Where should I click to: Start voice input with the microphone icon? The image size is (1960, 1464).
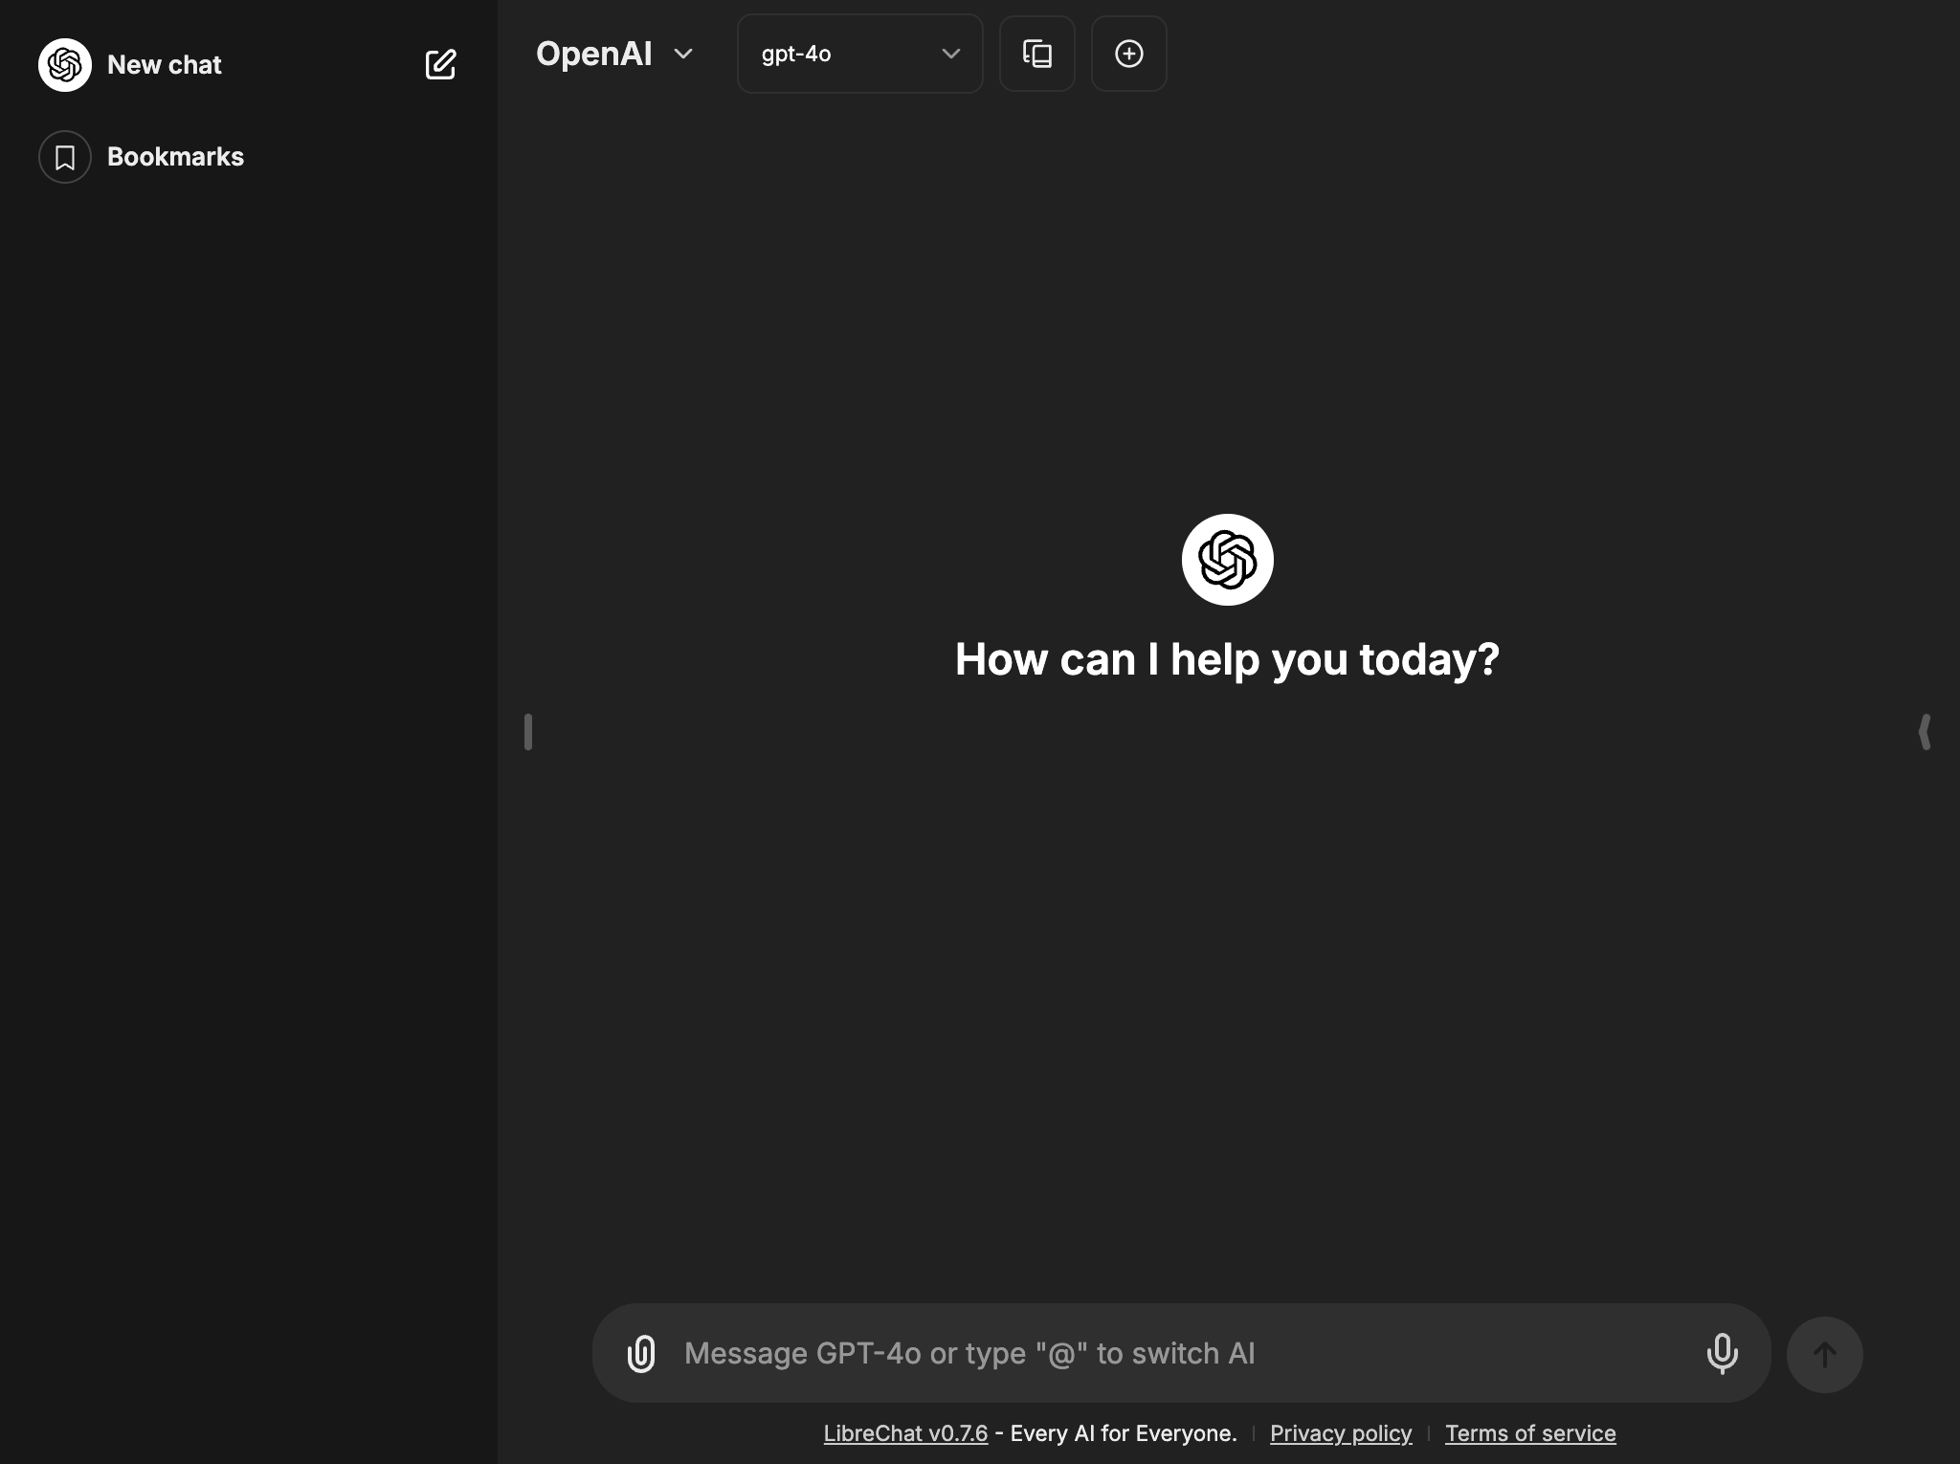1721,1353
